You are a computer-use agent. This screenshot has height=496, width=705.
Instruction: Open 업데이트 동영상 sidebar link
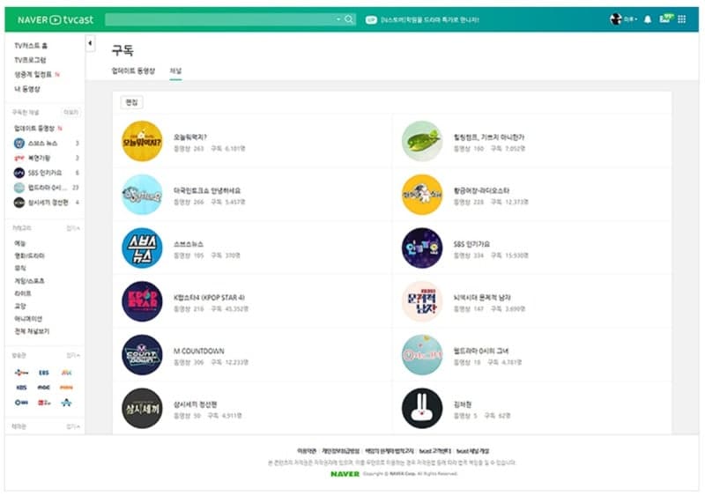coord(34,129)
